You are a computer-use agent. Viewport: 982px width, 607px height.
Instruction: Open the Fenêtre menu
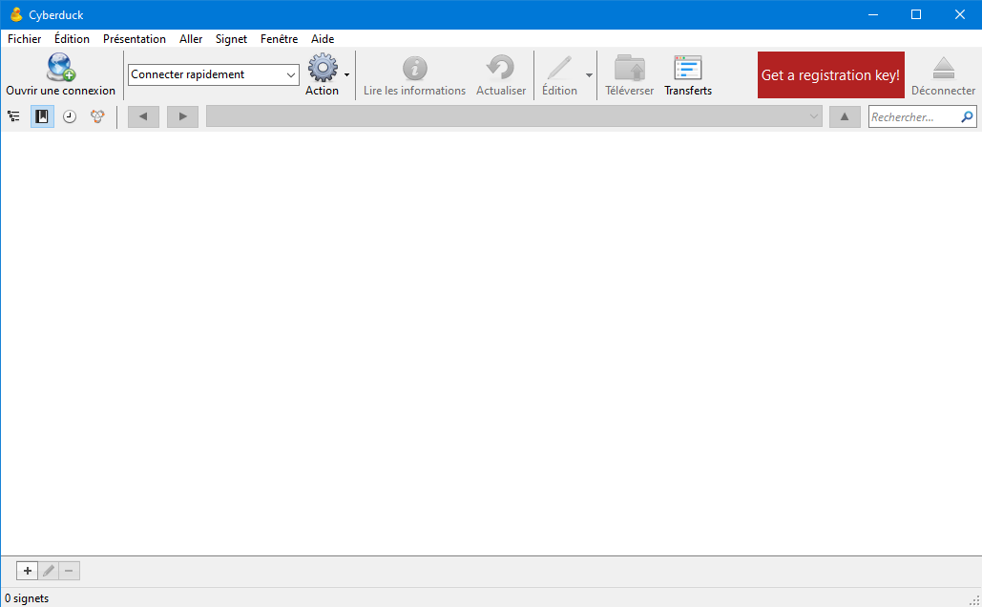coord(280,39)
